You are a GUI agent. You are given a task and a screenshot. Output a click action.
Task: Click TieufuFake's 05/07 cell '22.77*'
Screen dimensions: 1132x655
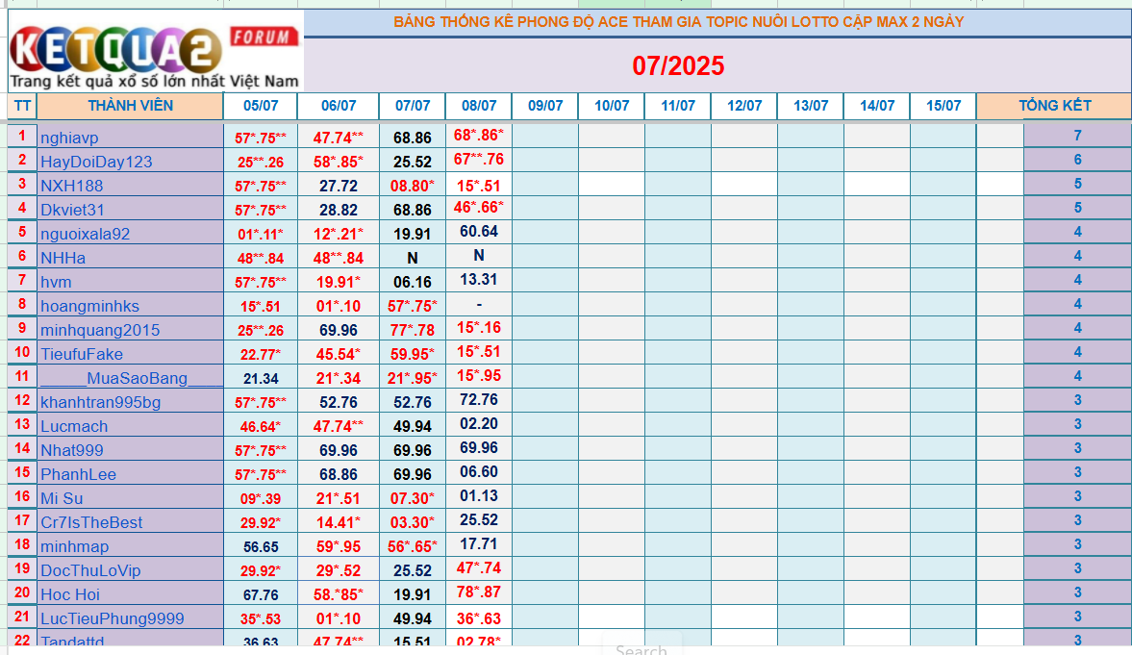(x=261, y=354)
